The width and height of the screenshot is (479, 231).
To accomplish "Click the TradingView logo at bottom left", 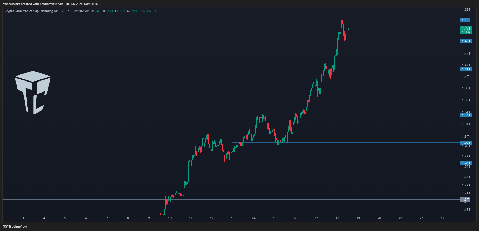I will [15, 226].
